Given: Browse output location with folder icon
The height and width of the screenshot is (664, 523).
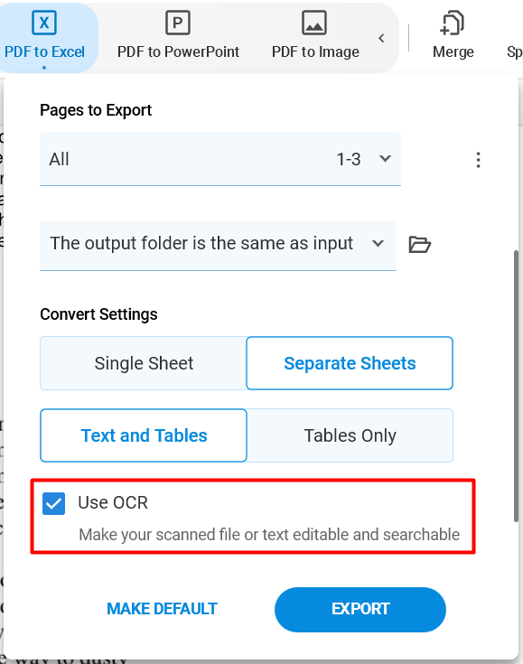Looking at the screenshot, I should coord(420,244).
